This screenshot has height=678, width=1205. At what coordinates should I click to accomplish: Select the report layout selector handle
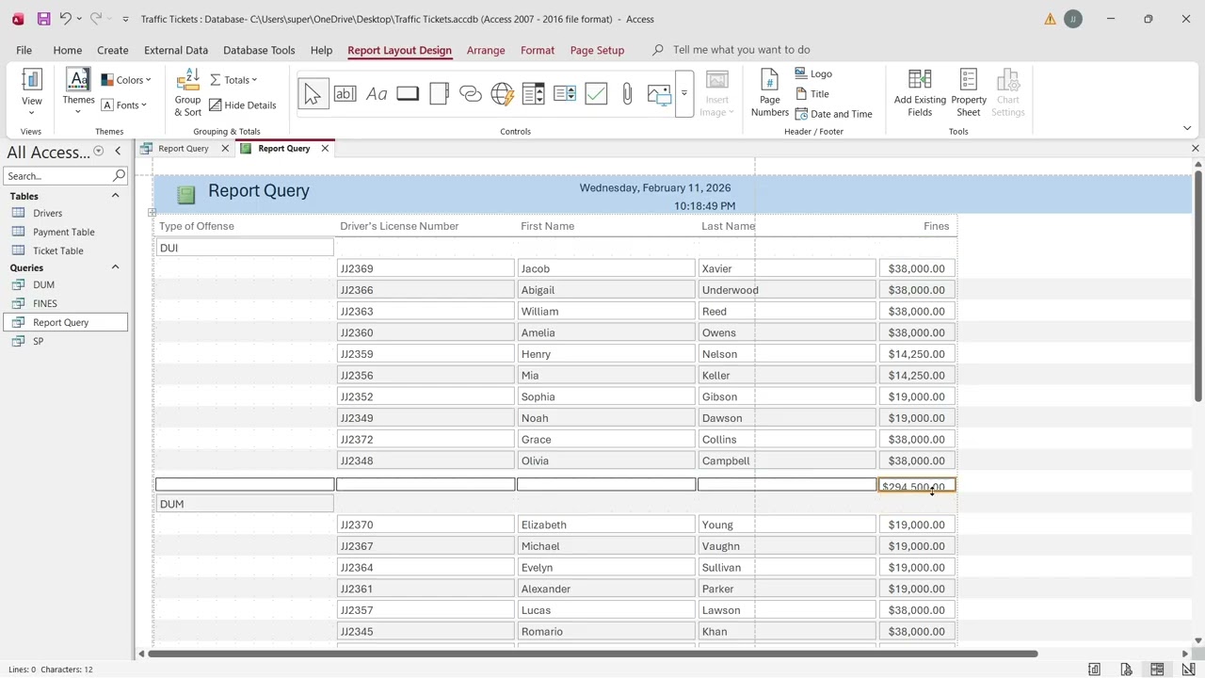[x=152, y=213]
